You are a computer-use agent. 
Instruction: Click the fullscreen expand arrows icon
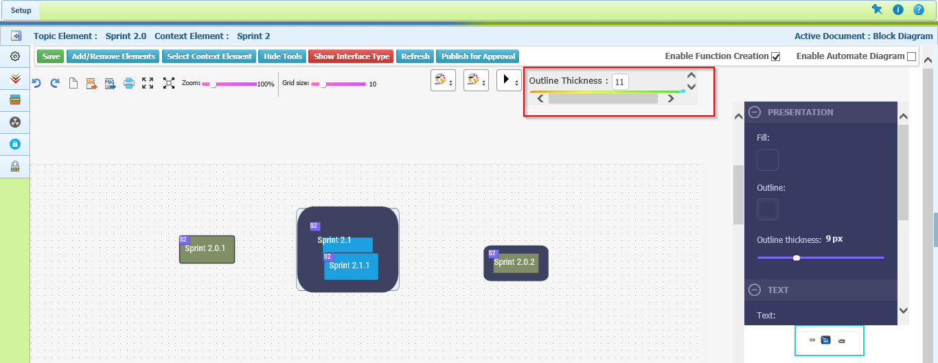148,83
